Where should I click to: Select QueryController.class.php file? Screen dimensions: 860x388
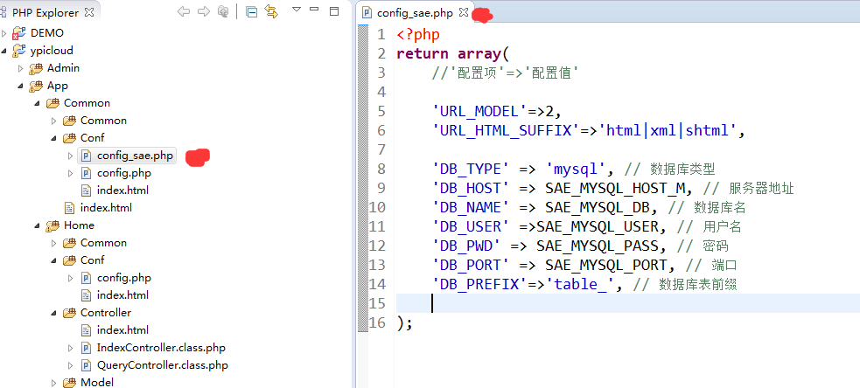tap(162, 365)
